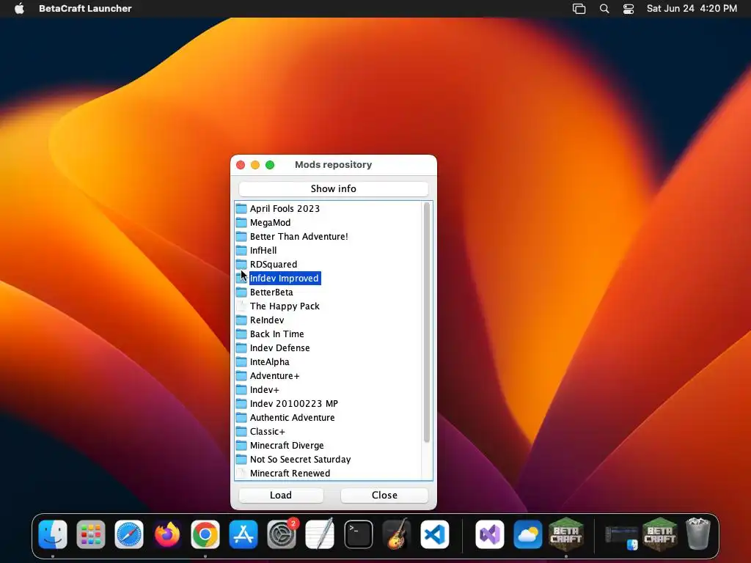
Task: Click the date and time in menu bar
Action: point(692,9)
